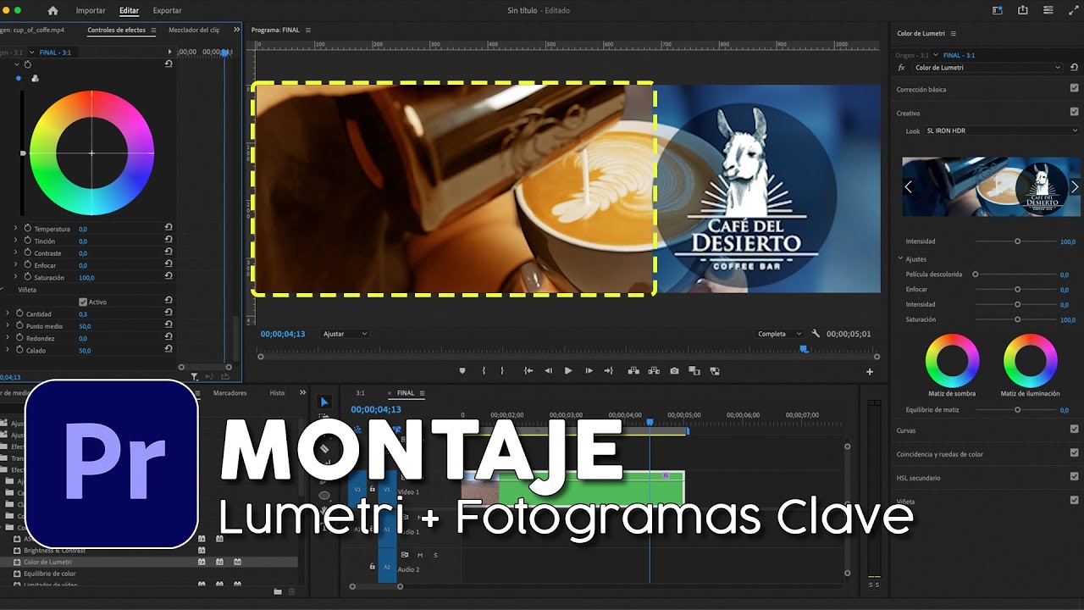Open Program monitor button editor plus icon
1084x610 pixels.
(x=869, y=372)
